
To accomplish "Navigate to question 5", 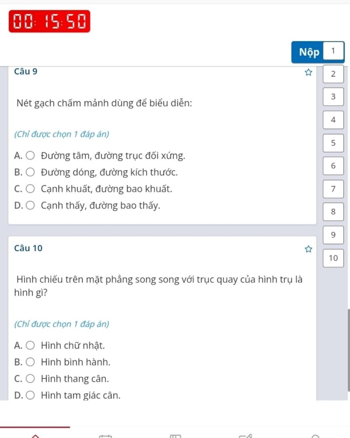I will tap(333, 143).
